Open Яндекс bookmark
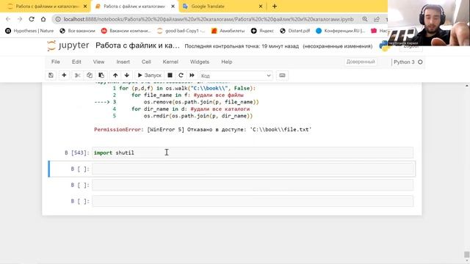This screenshot has height=264, width=470. [262, 31]
